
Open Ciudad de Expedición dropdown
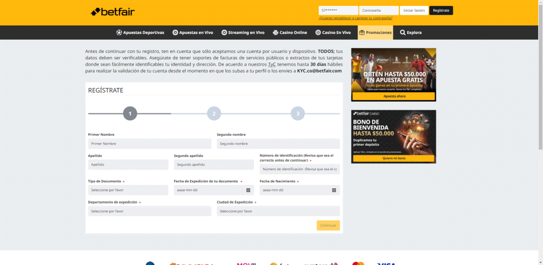coord(278,211)
